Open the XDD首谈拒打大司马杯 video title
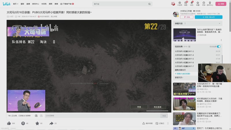 [x=209, y=100]
